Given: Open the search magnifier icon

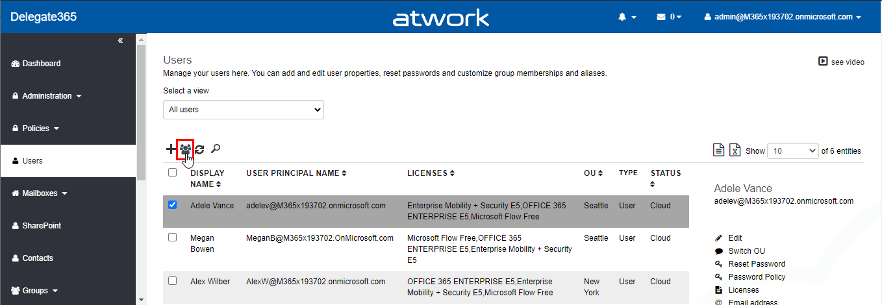Looking at the screenshot, I should (x=216, y=149).
